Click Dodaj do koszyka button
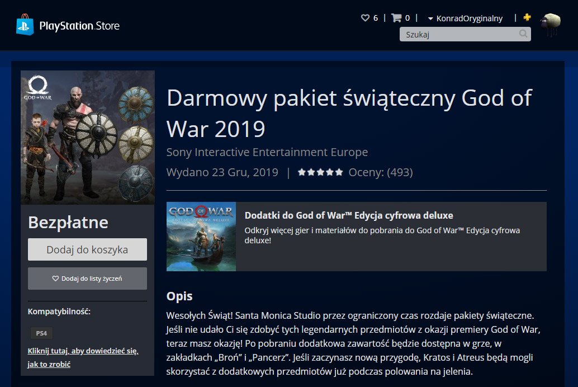 pyautogui.click(x=87, y=249)
